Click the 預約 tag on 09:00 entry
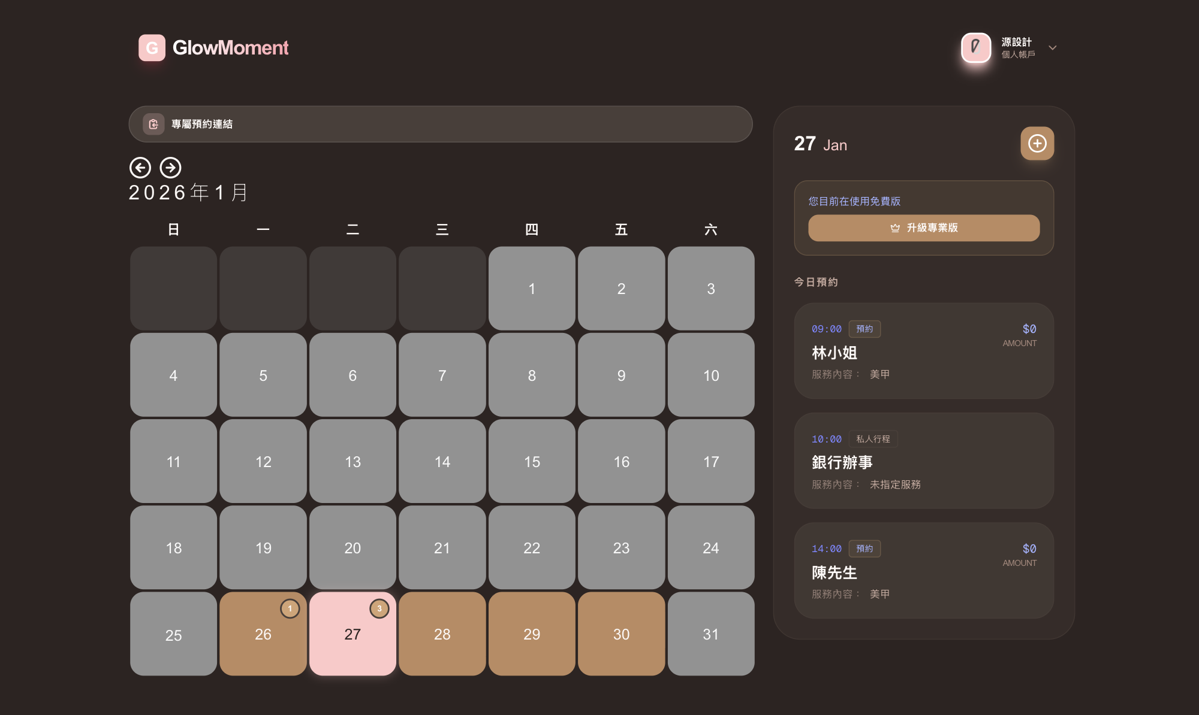This screenshot has height=715, width=1199. [864, 329]
